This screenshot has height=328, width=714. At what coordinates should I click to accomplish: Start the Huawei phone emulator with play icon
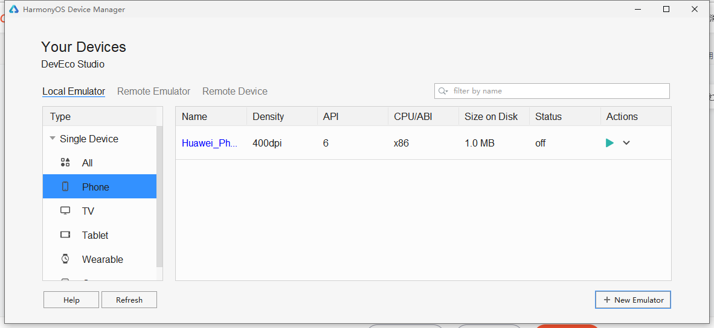tap(609, 143)
